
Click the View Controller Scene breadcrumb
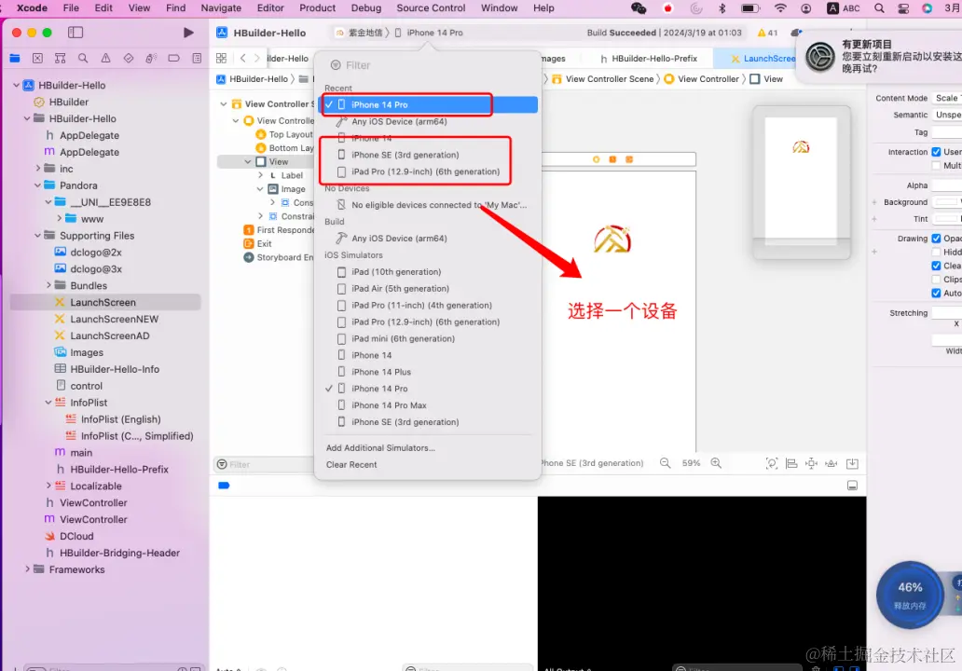coord(603,79)
